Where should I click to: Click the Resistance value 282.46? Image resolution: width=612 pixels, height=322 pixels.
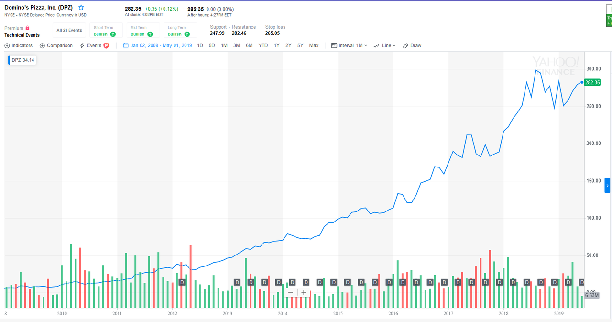[x=239, y=33]
